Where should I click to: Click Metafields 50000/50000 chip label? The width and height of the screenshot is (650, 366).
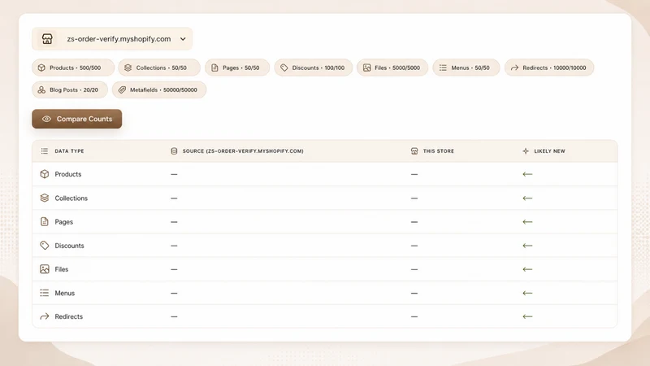[x=163, y=89]
